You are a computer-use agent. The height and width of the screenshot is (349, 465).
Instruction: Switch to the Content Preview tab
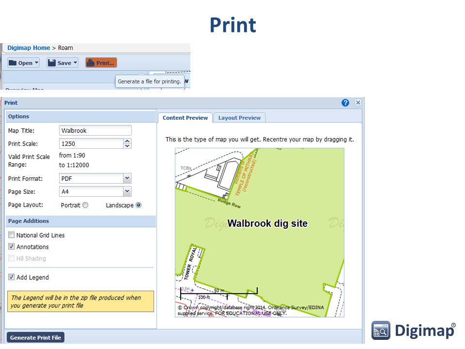click(x=185, y=118)
